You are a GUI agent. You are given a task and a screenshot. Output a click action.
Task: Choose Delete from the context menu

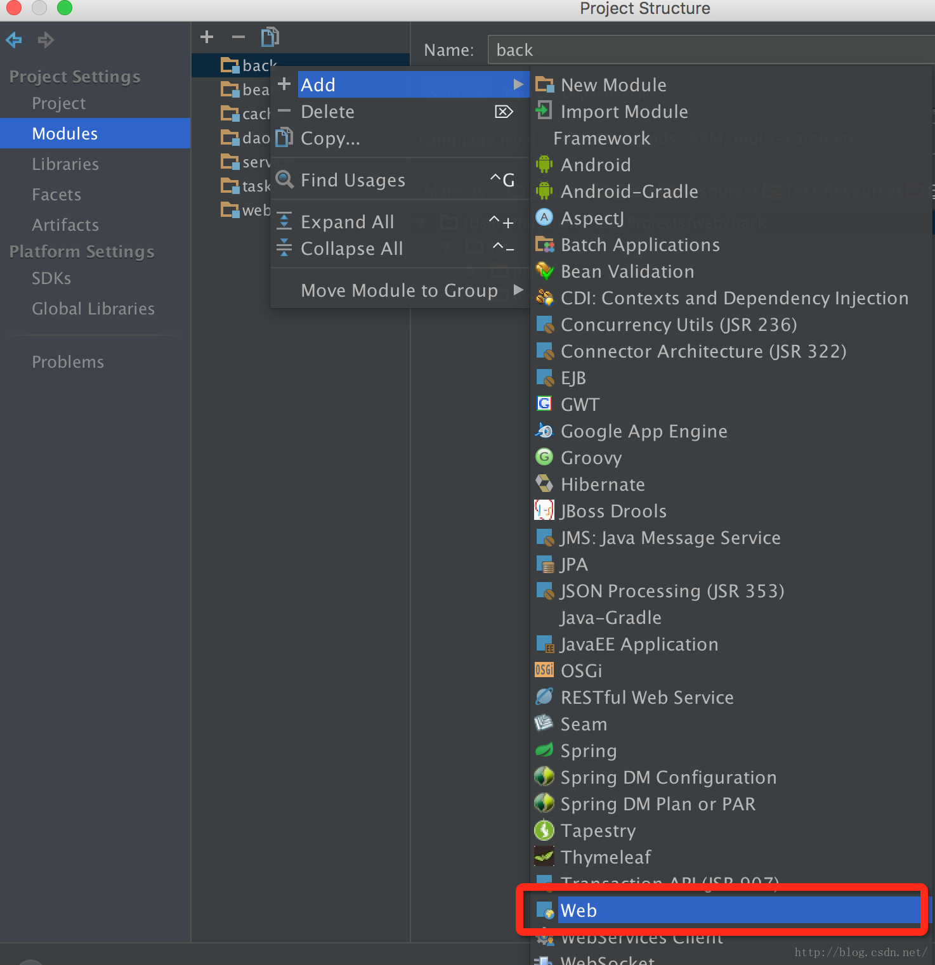(400, 112)
